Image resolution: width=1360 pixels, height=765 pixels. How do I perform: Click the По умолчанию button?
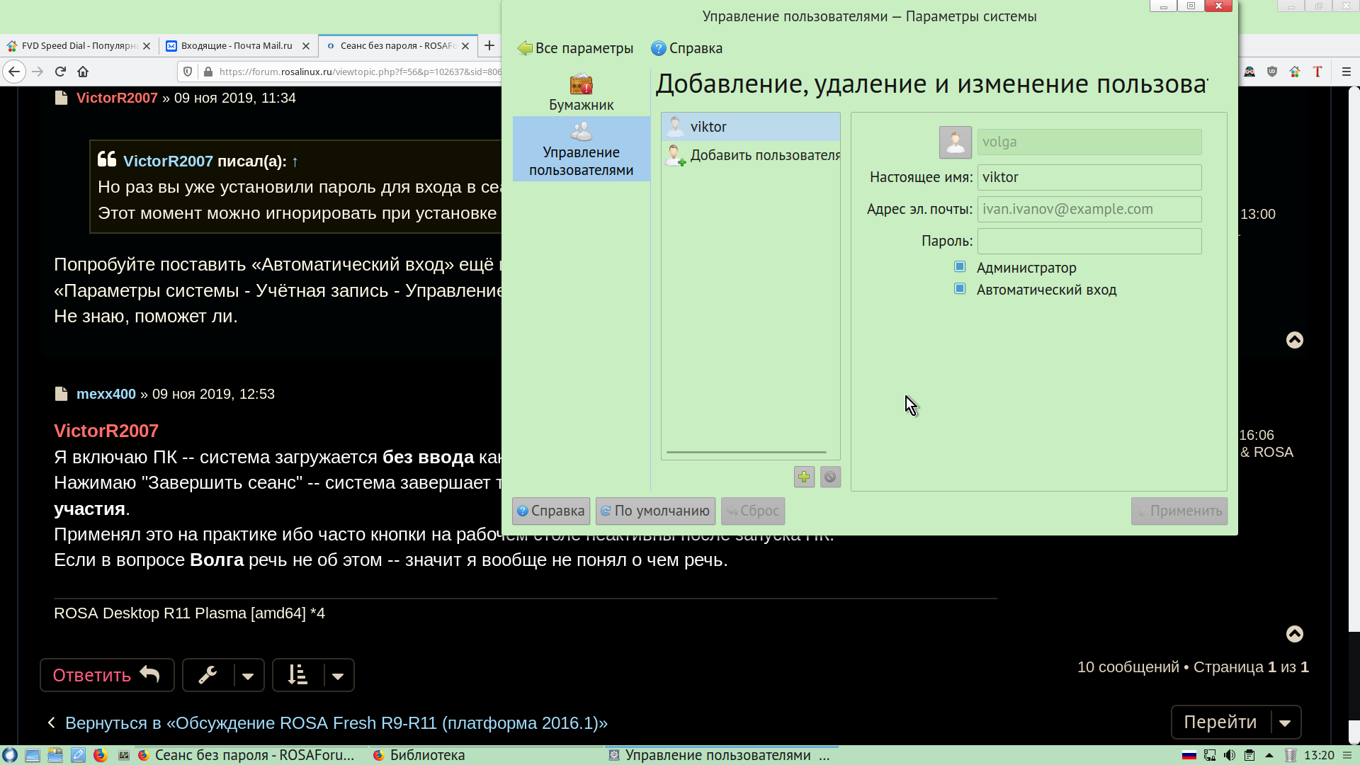[x=655, y=511]
